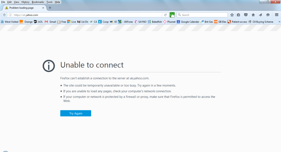Open the Google Calendar bookmark

click(x=188, y=22)
